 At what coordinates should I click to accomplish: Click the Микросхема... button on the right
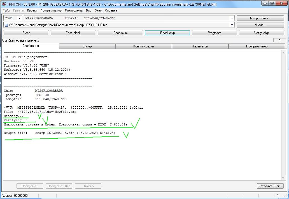(260, 18)
